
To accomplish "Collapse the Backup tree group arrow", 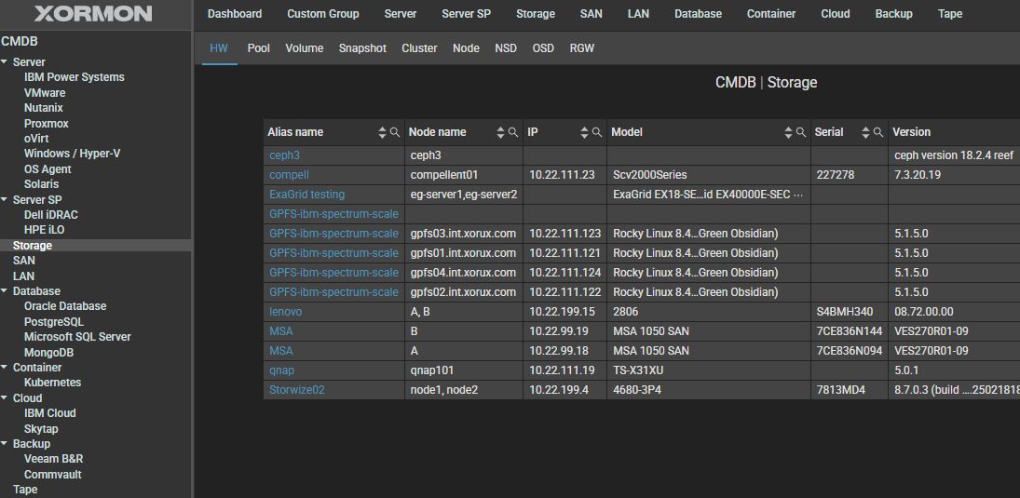I will pos(6,444).
